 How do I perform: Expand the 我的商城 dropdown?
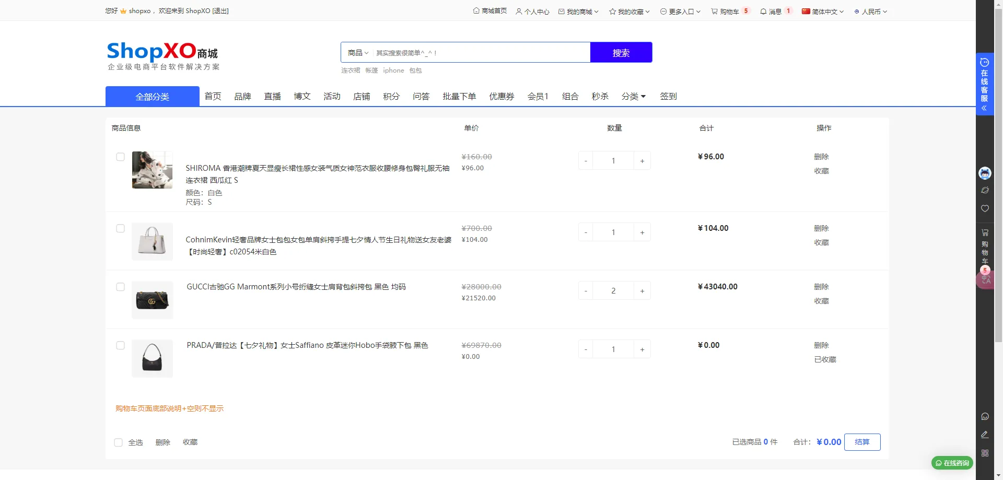click(578, 11)
